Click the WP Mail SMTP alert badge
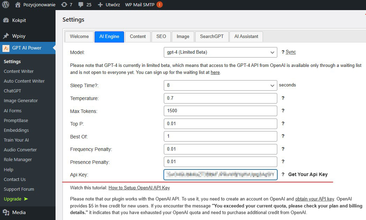366x220 pixels. pyautogui.click(x=160, y=5)
